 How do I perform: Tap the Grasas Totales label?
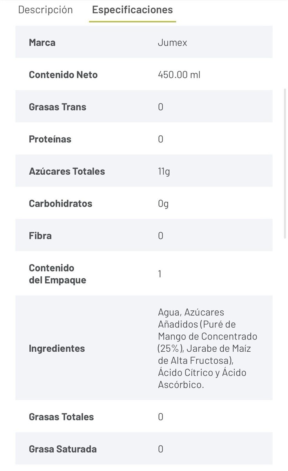coord(61,417)
